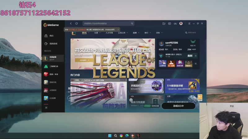
Task: Open the san#92586 profile avatar
Action: tap(161, 43)
